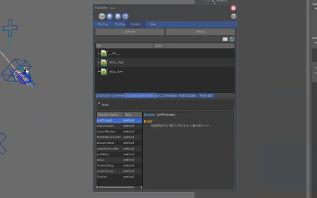This screenshot has width=317, height=198.
Task: Select the setup_low file name
Action: (x=116, y=71)
